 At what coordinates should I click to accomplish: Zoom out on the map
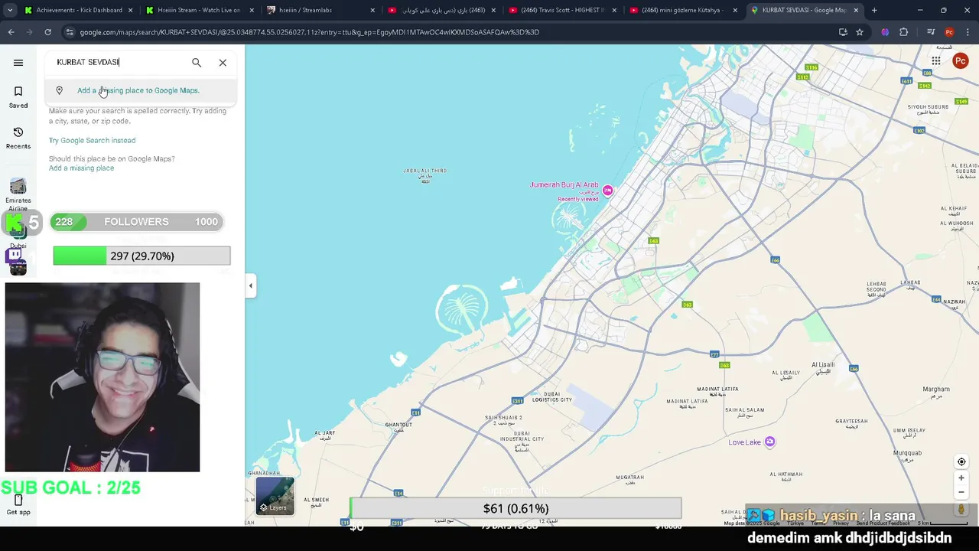961,492
